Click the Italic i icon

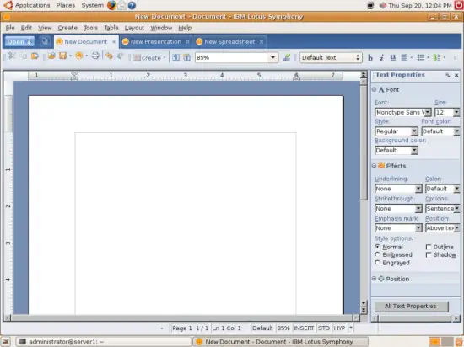click(381, 57)
